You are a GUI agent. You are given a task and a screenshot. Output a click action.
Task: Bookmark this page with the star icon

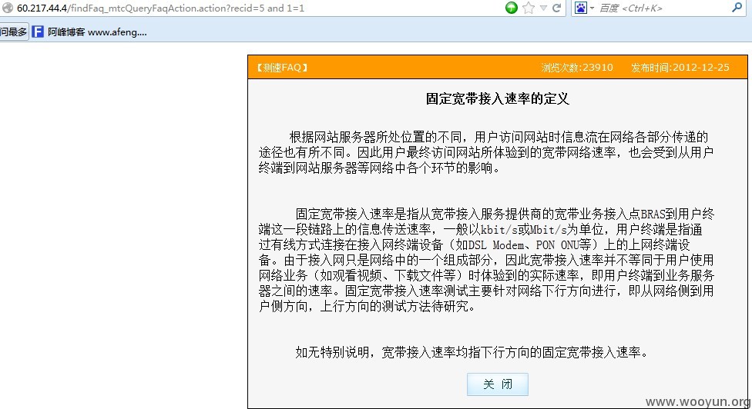click(529, 8)
